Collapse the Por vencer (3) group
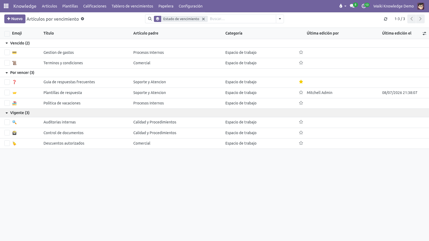Screen dimensions: 429x241 [20, 73]
